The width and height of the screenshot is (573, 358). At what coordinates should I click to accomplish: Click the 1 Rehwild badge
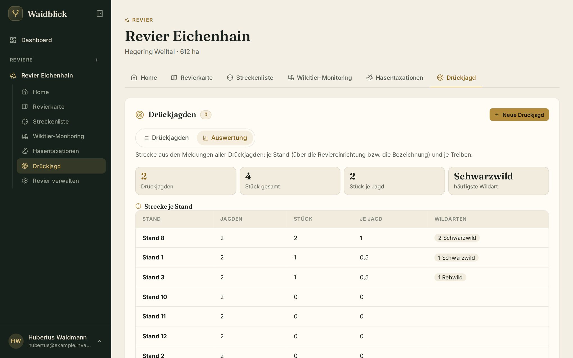pos(450,277)
